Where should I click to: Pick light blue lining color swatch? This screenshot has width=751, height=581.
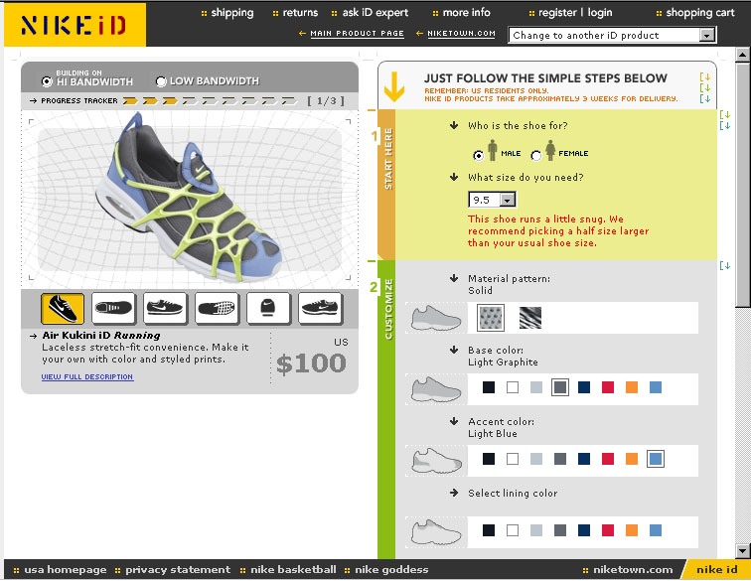click(x=656, y=530)
